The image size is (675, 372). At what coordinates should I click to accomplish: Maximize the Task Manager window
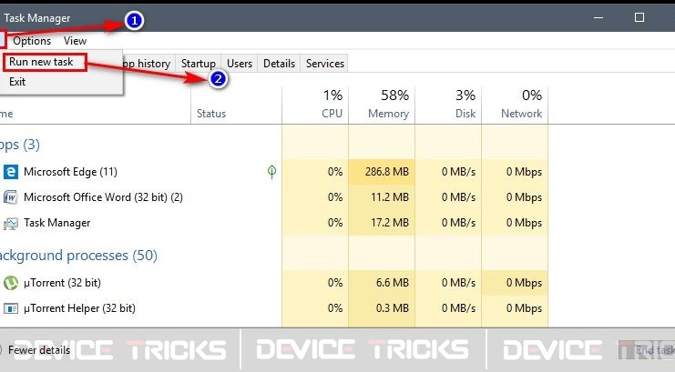pos(639,17)
